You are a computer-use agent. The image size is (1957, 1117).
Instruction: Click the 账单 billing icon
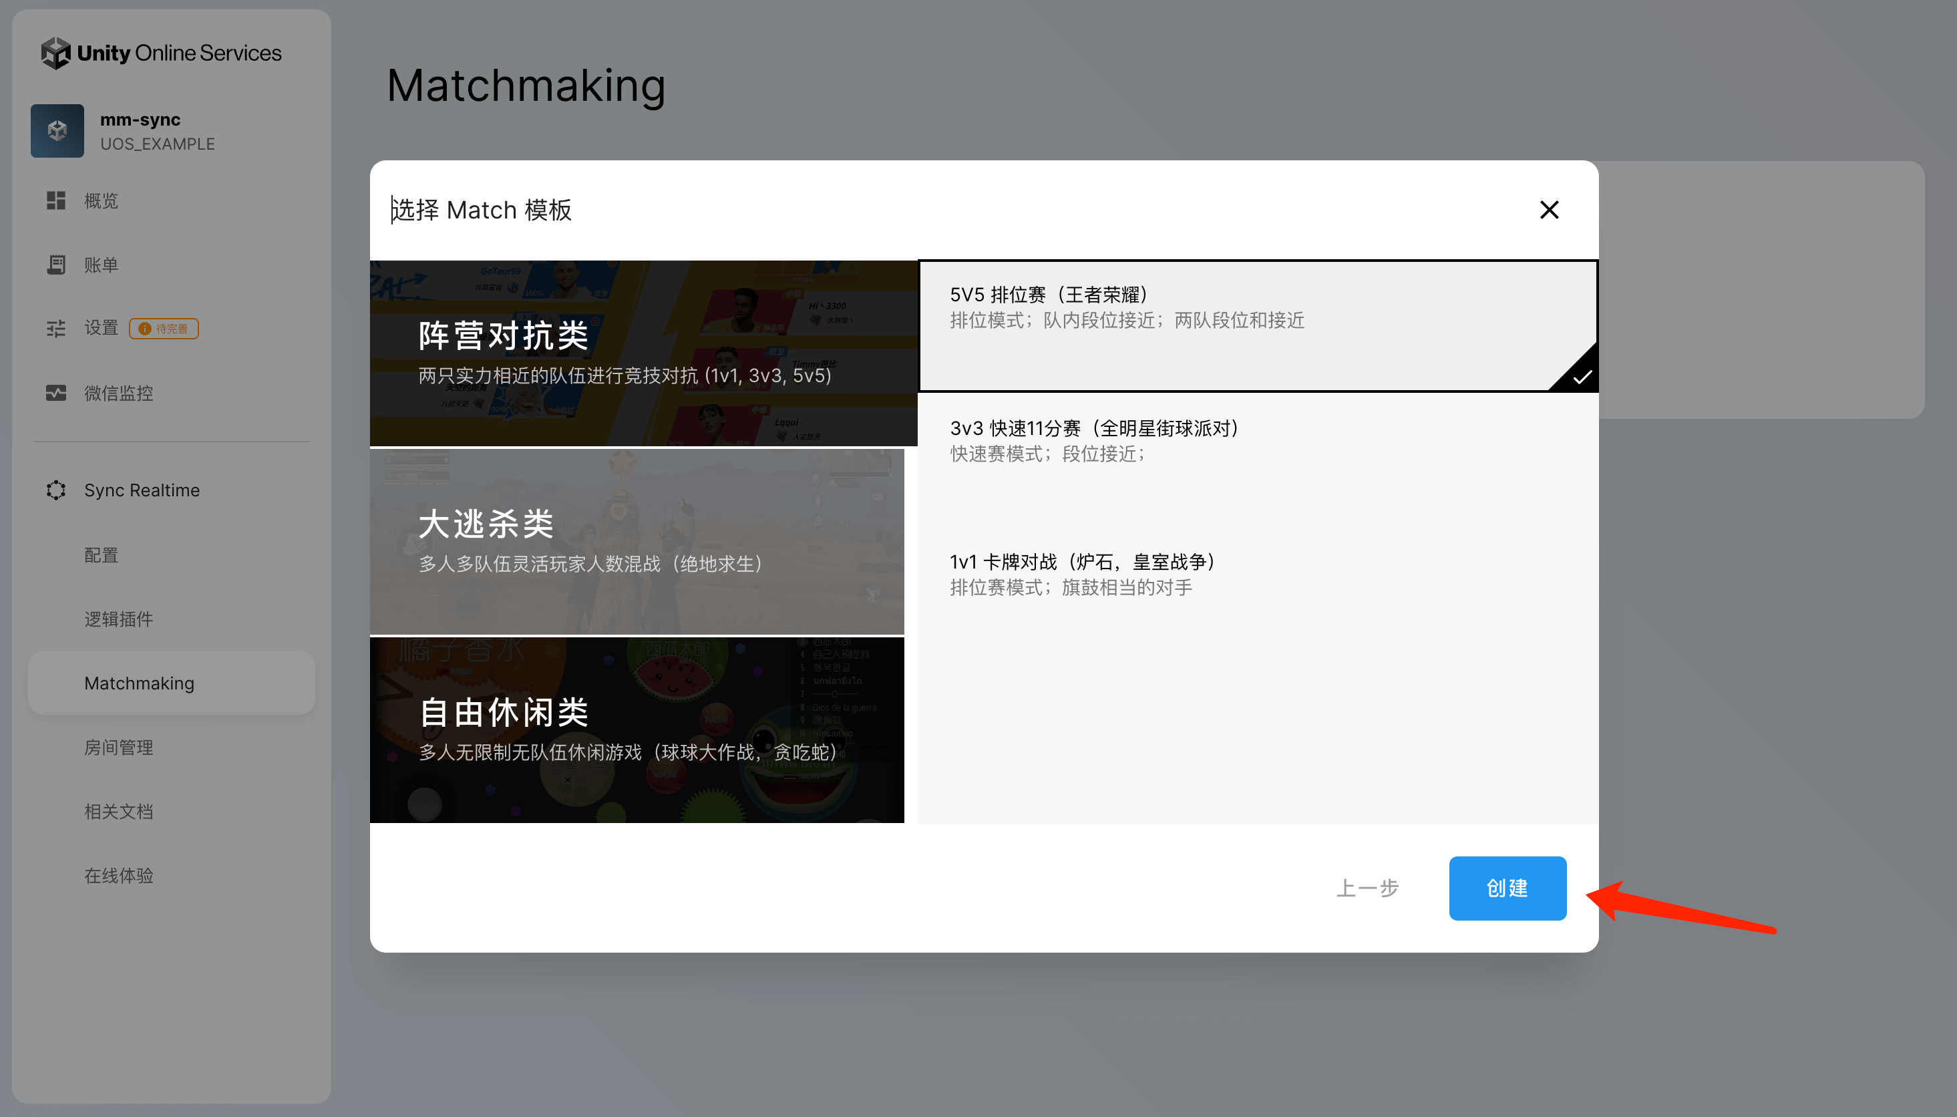pyautogui.click(x=56, y=265)
